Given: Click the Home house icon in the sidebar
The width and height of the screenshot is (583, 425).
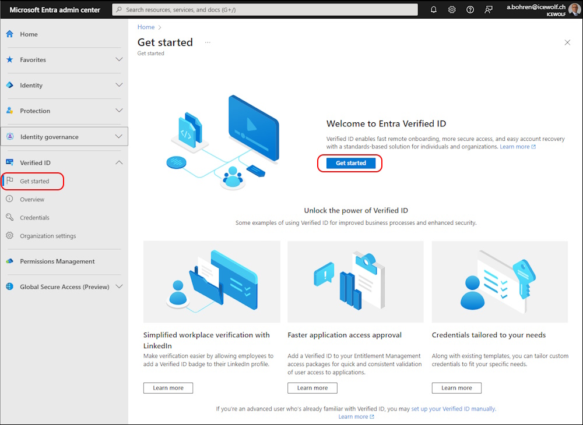Looking at the screenshot, I should tap(10, 34).
